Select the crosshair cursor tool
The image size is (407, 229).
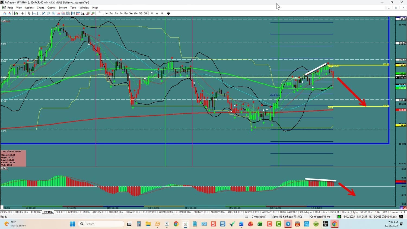point(23,13)
